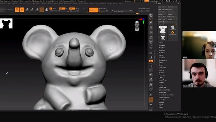Viewport: 216px width, 122px height.
Task: Click the Make PolyMesh3D button
Action: (x=170, y=17)
